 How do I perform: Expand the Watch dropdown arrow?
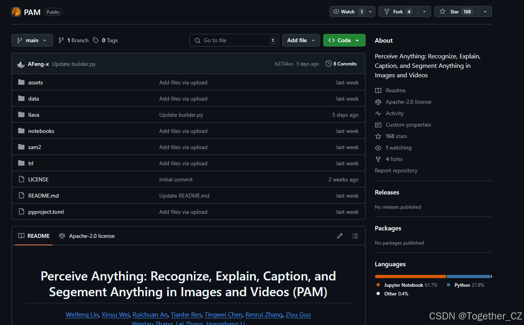pos(369,11)
